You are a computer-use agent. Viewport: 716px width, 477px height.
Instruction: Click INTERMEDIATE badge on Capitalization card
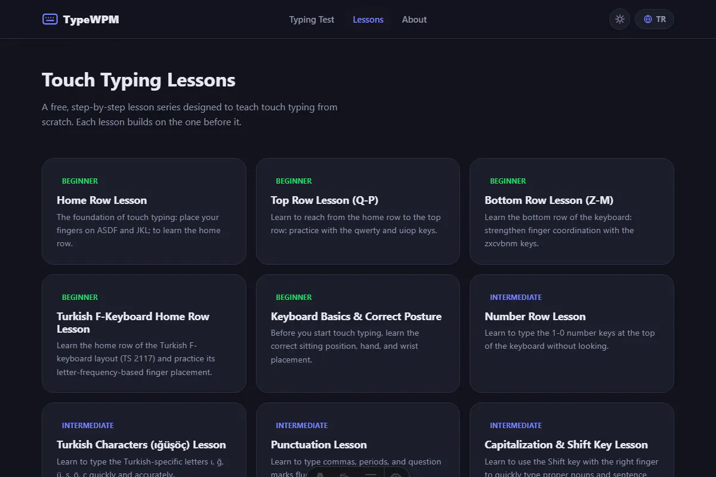point(516,425)
